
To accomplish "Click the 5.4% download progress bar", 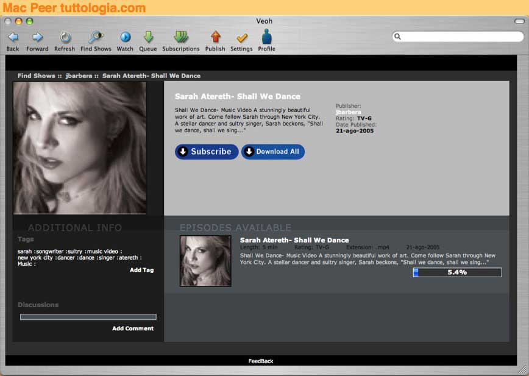I will tap(458, 272).
